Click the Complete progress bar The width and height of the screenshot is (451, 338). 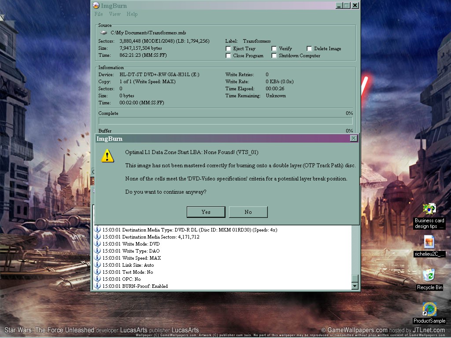225,121
